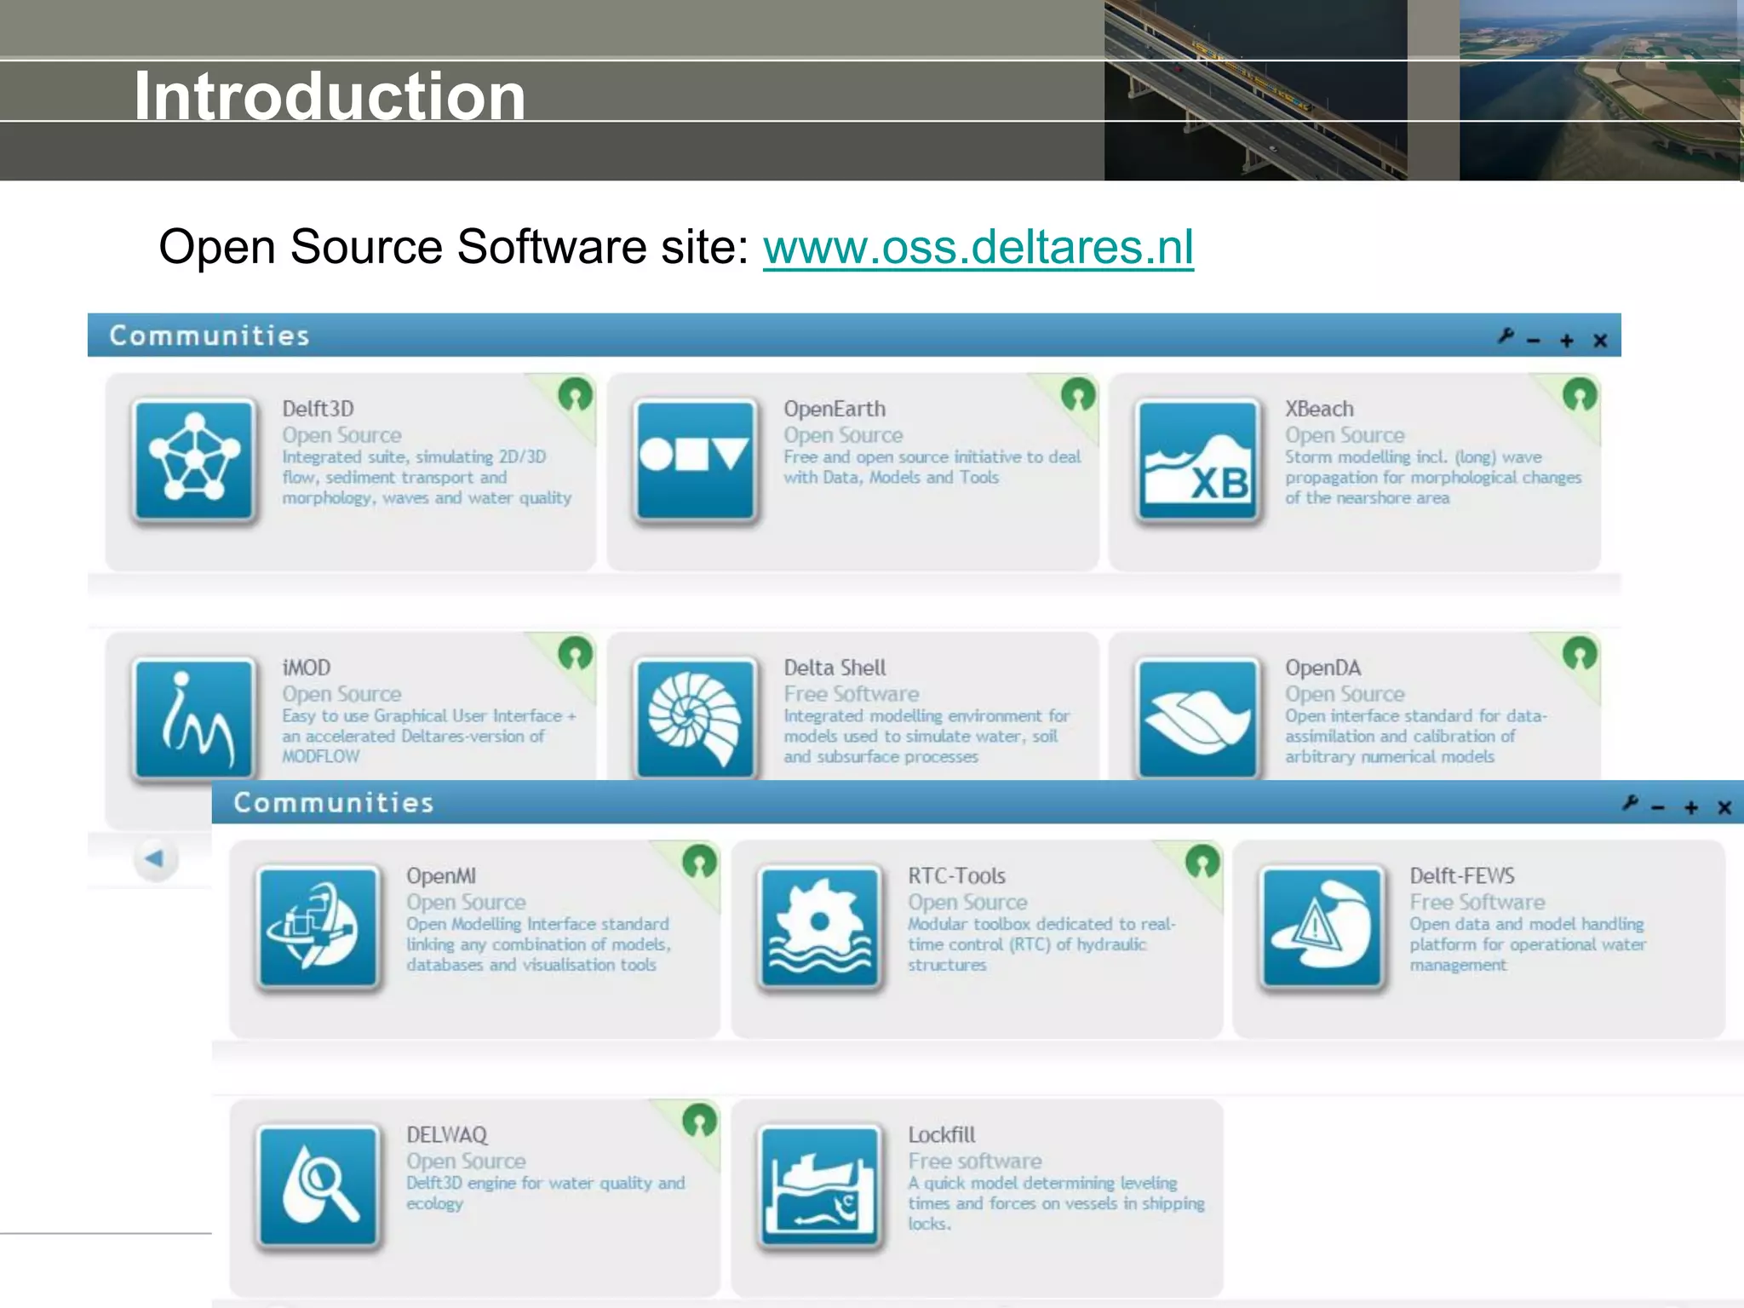This screenshot has width=1744, height=1308.
Task: Click the open source badge on DELWAQ
Action: click(x=699, y=1121)
